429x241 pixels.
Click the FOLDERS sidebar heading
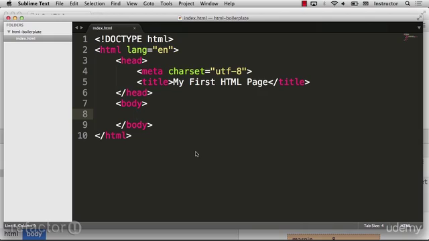(x=15, y=25)
